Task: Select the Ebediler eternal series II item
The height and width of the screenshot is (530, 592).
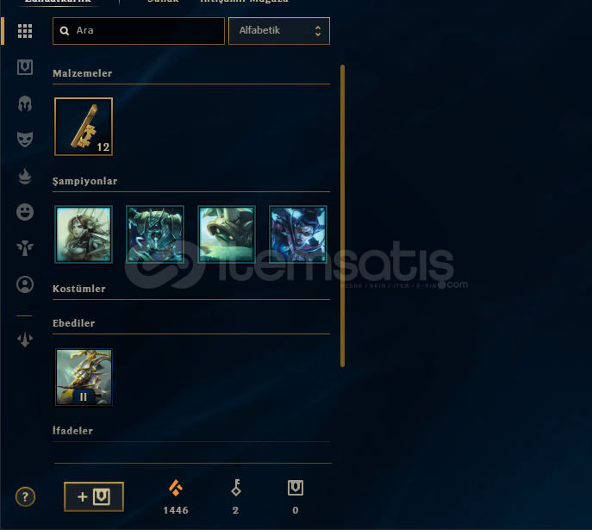Action: 84,377
